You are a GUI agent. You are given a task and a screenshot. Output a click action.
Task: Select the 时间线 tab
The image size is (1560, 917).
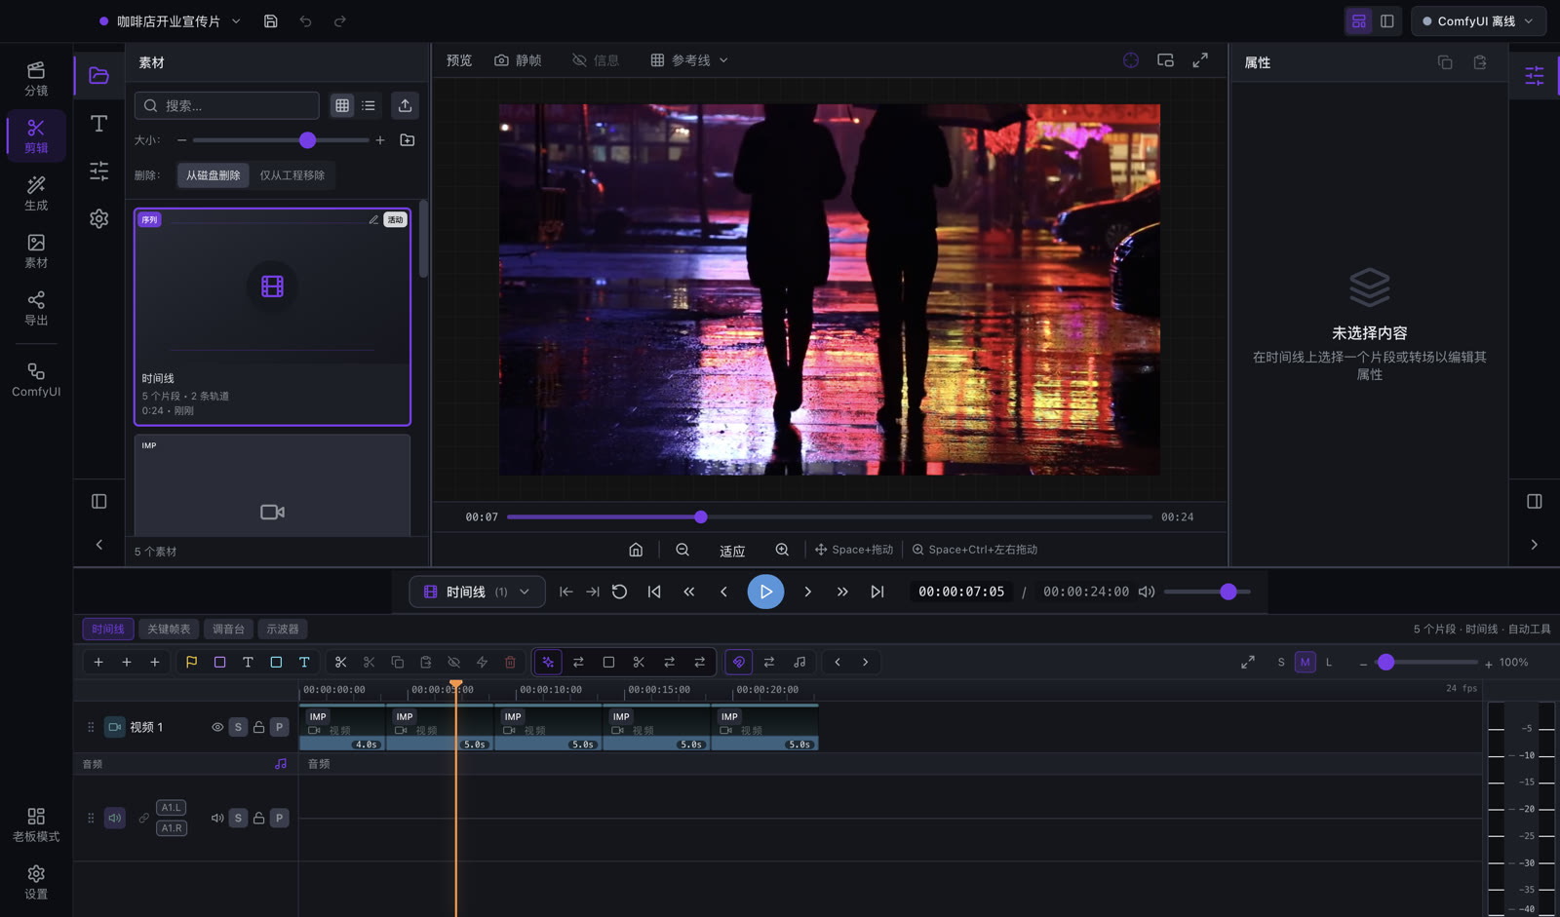coord(108,629)
